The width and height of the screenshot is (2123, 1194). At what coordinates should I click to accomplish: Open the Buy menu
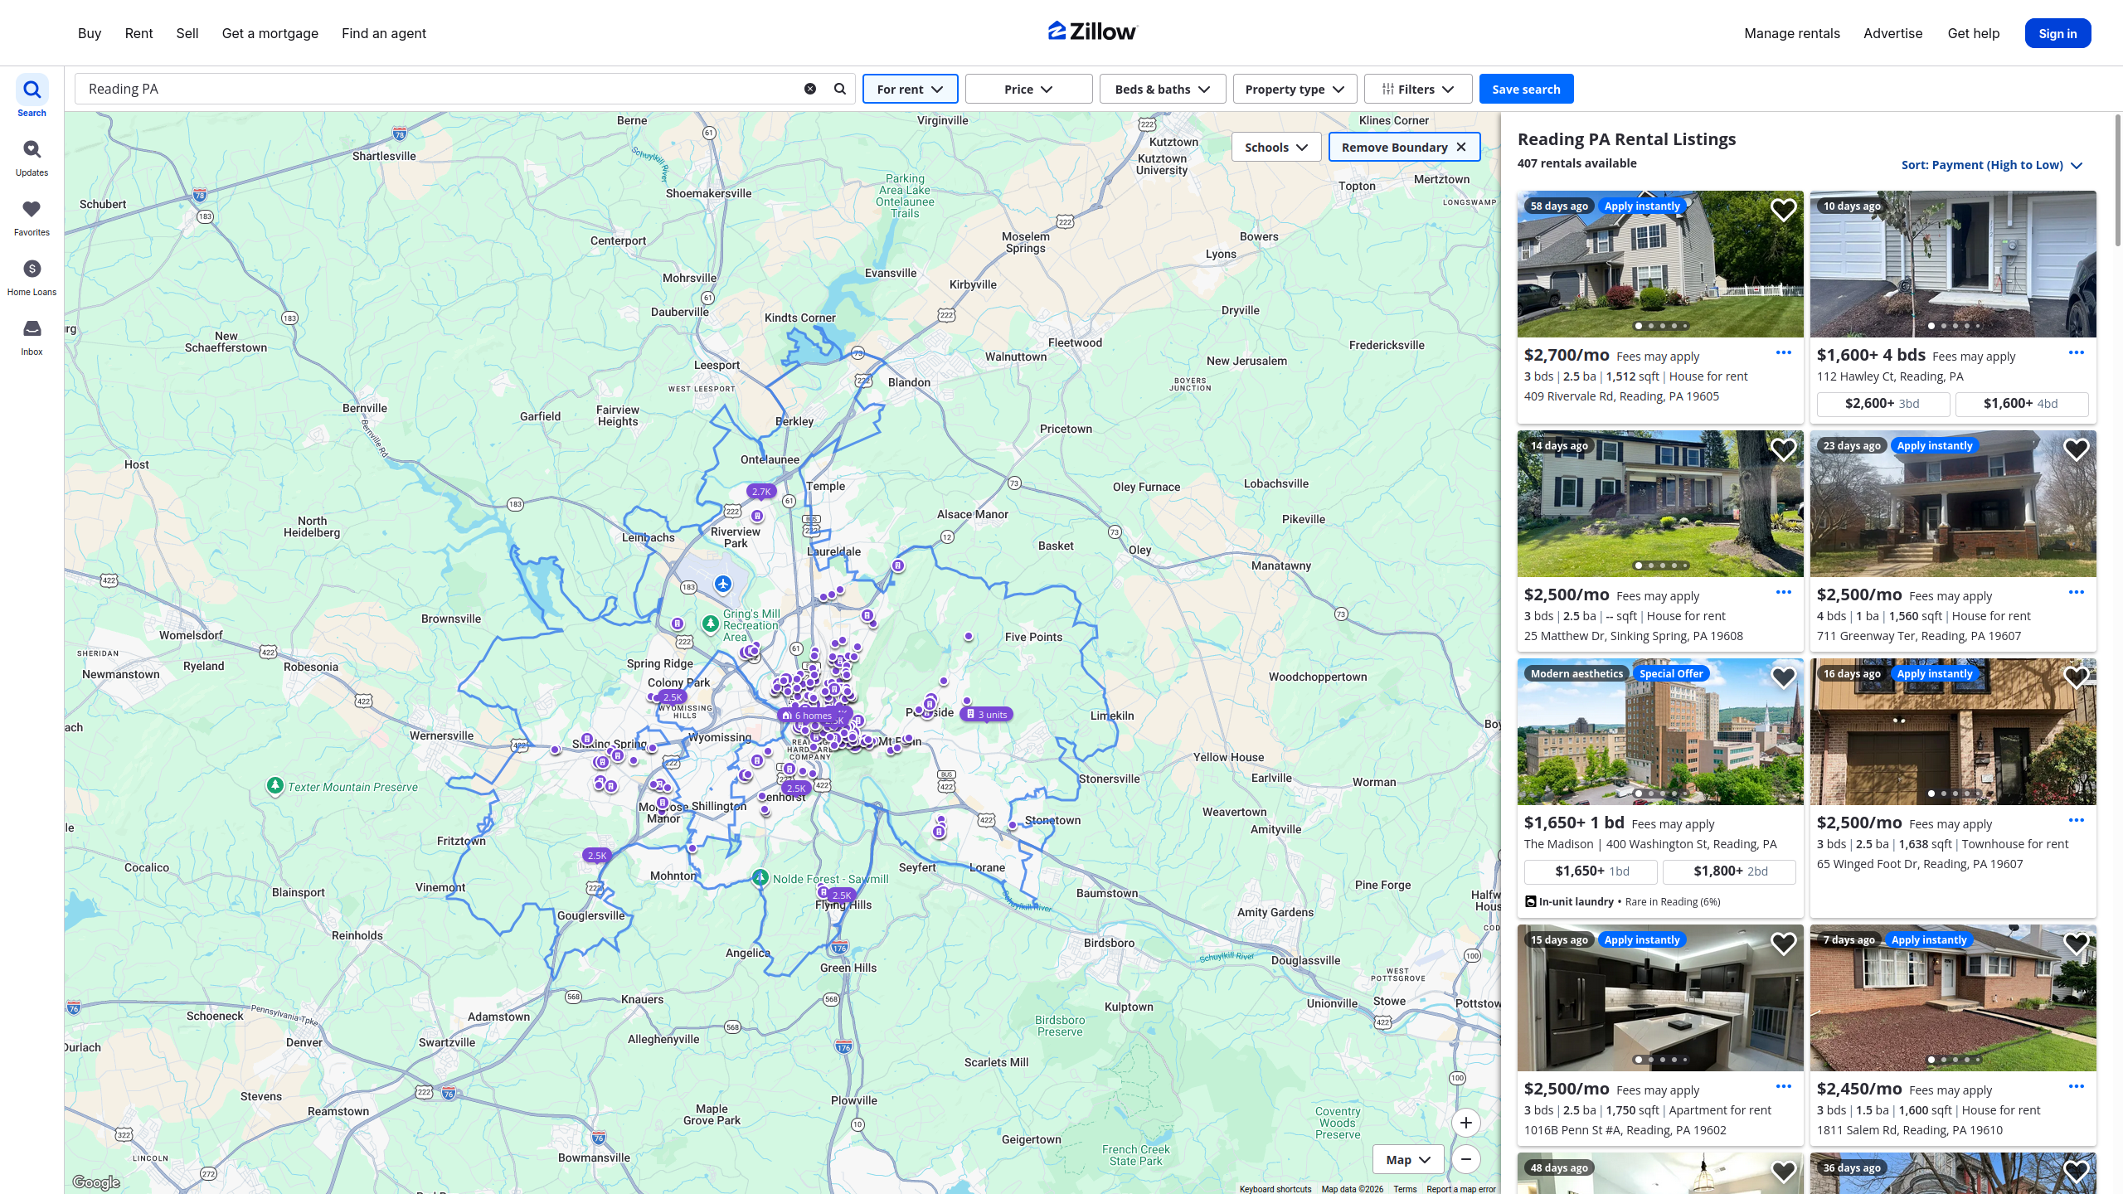90,33
